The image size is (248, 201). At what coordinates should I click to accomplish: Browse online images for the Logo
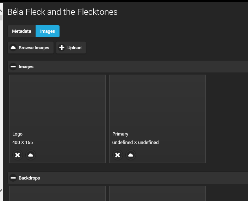pos(31,155)
